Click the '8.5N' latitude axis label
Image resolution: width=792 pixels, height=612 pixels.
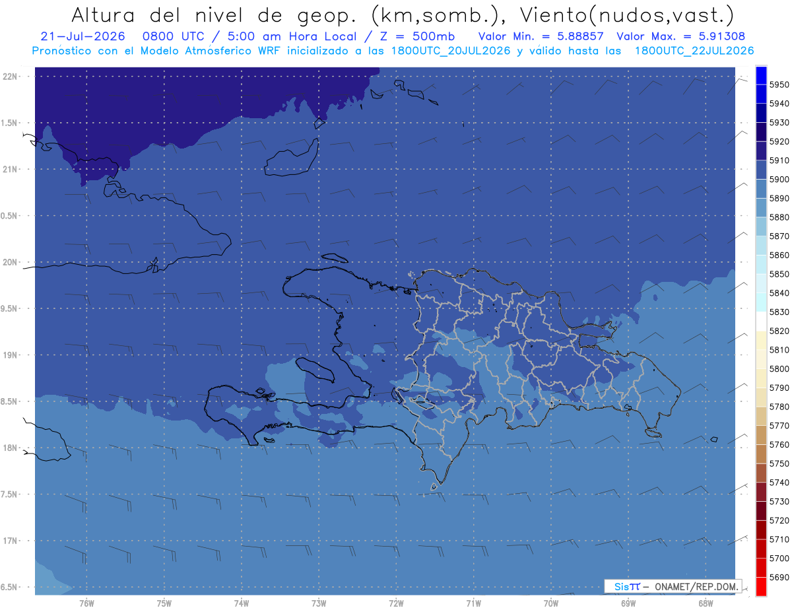10,401
